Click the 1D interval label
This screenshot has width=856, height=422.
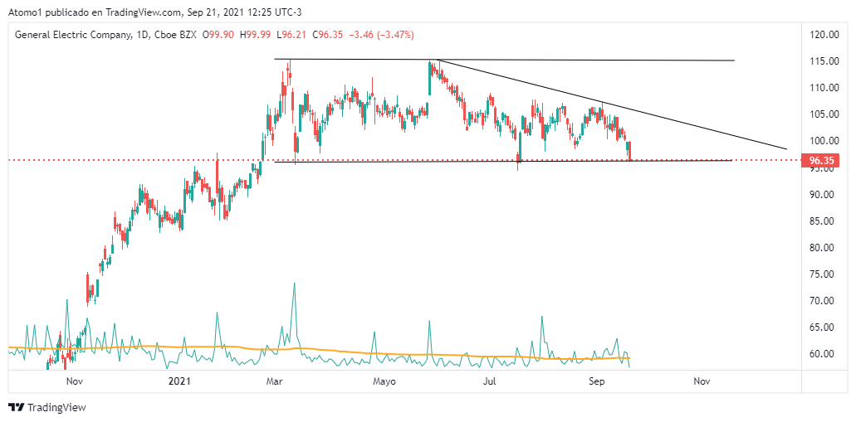click(x=141, y=35)
